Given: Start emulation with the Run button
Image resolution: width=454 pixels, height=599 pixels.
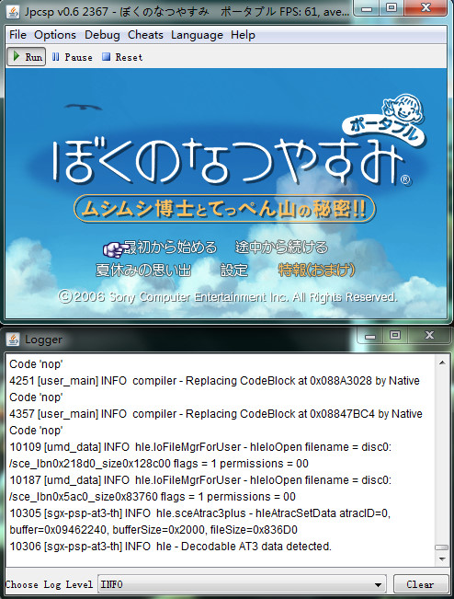Looking at the screenshot, I should 27,57.
